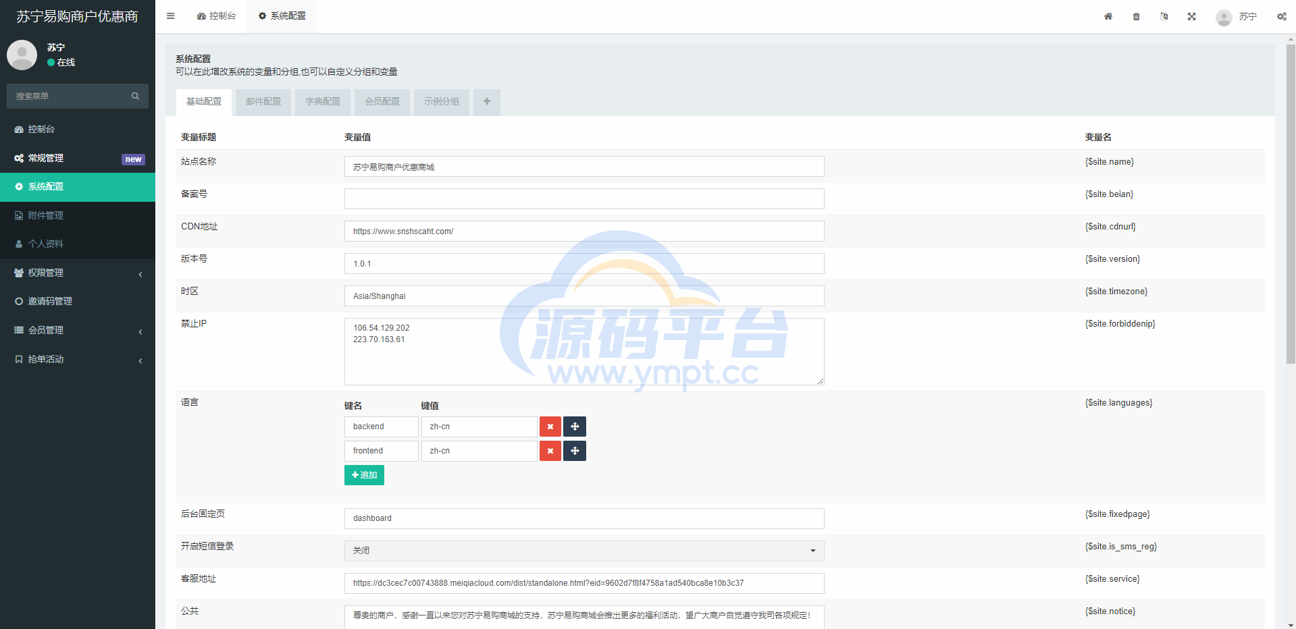Screen dimensions: 1296x629
Task: Open the language switch icon
Action: pyautogui.click(x=1164, y=16)
